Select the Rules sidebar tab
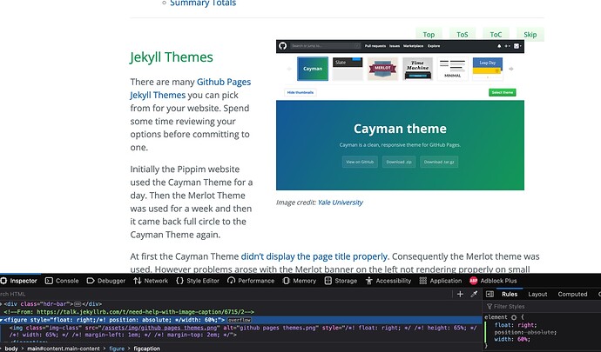The image size is (601, 352). click(510, 295)
